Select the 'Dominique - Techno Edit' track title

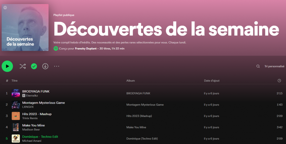click(x=40, y=137)
